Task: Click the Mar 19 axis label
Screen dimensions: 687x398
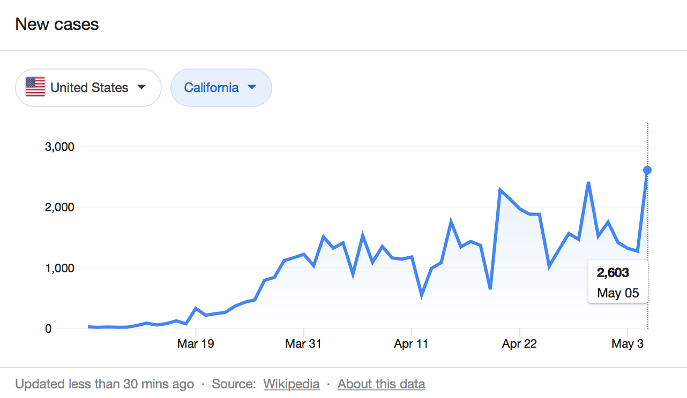Action: (196, 344)
